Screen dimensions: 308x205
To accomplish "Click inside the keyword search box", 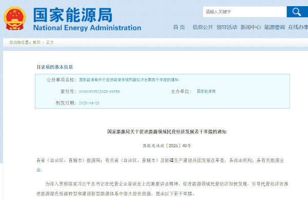I will pyautogui.click(x=244, y=11).
